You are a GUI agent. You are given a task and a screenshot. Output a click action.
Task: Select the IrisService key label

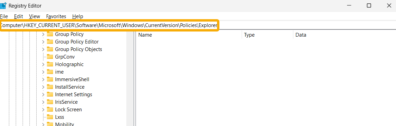(x=66, y=102)
